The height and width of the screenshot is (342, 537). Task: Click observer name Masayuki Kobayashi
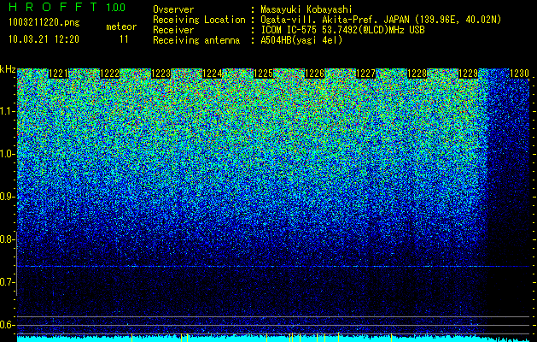coord(306,9)
